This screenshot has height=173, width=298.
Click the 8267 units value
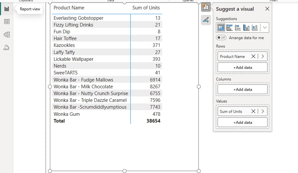(155, 87)
